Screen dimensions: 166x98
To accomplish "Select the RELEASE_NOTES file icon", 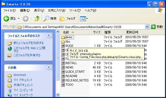I will tap(63, 80).
